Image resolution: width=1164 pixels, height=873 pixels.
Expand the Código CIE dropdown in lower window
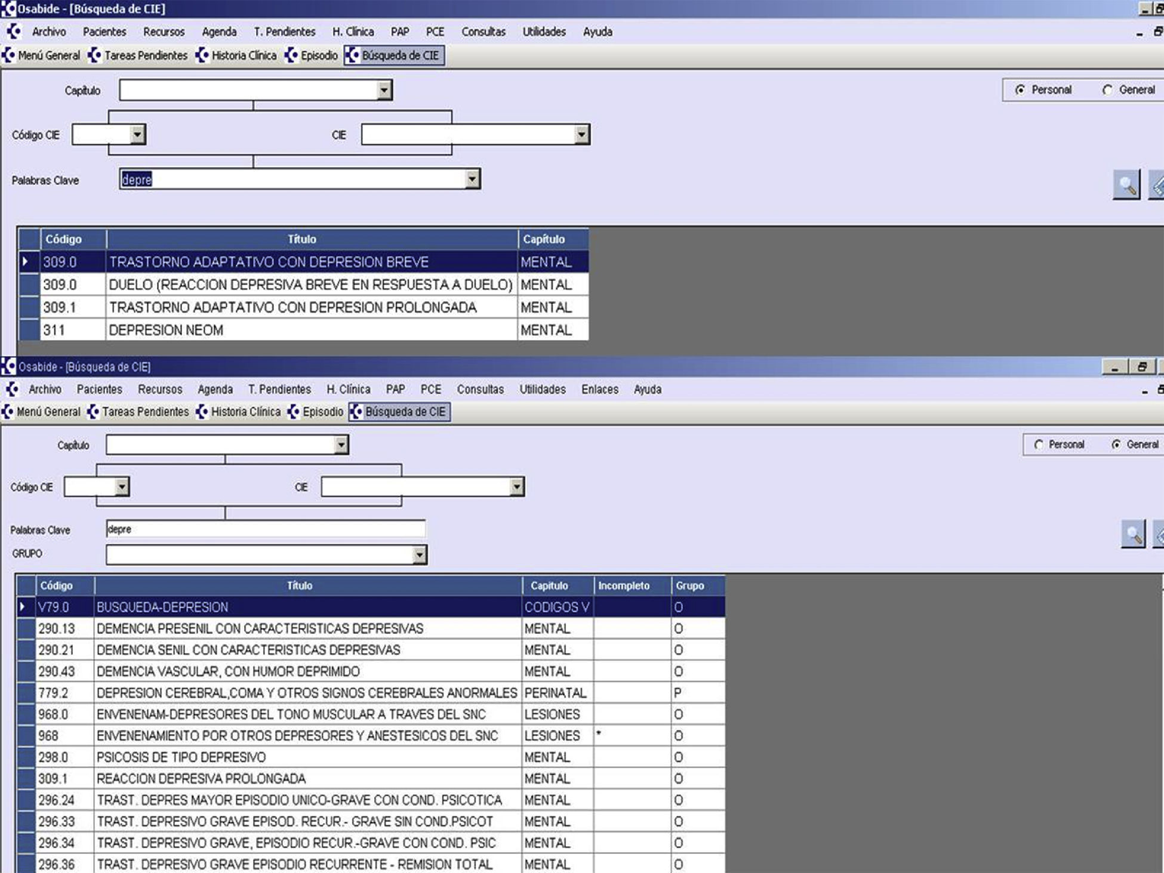[121, 487]
